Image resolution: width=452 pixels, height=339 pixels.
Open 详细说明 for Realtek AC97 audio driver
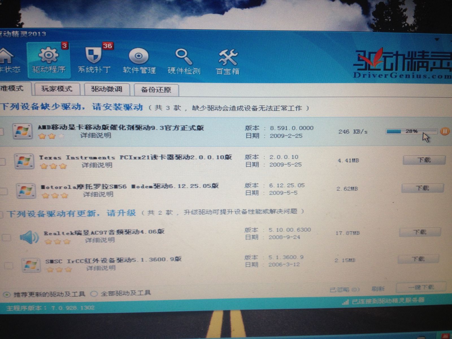(x=100, y=240)
